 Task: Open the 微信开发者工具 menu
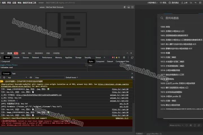(x=29, y=3)
